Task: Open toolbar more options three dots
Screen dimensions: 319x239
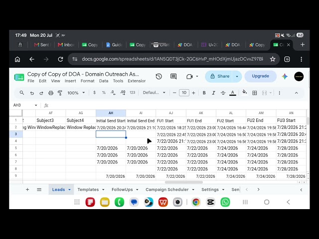Action: coord(279,93)
